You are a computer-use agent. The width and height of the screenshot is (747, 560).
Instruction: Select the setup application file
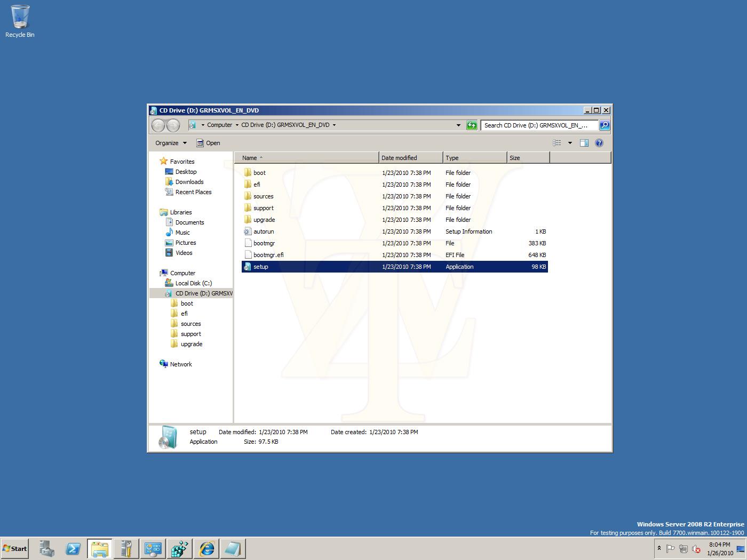(395, 267)
